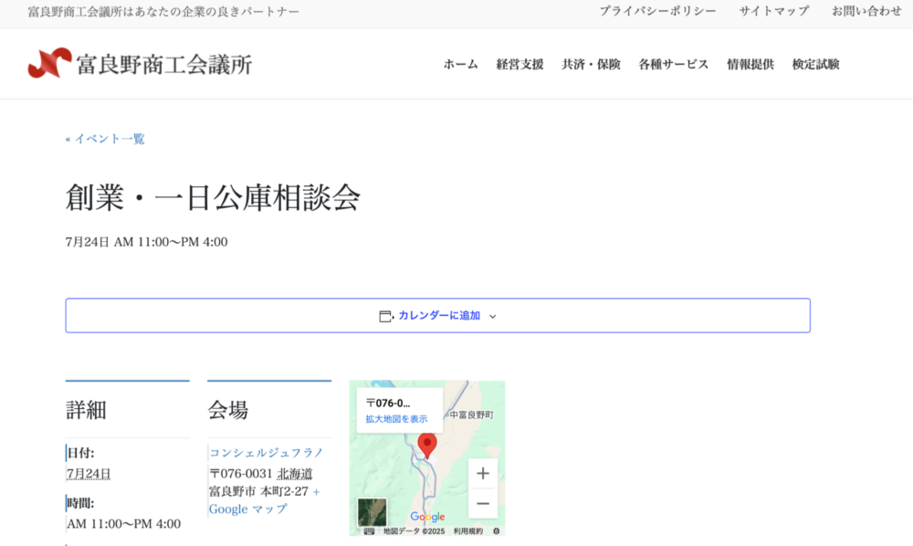Click the « イベント一覧 back link
913x546 pixels.
105,139
